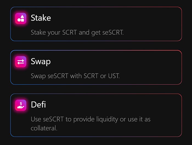Click 'Swap seSCRT with SCRT or UST' text

(x=75, y=76)
